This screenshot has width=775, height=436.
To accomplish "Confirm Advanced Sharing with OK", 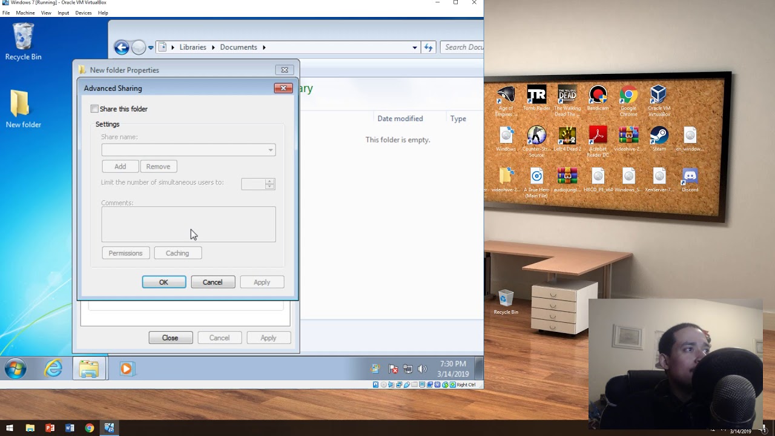I will point(163,282).
